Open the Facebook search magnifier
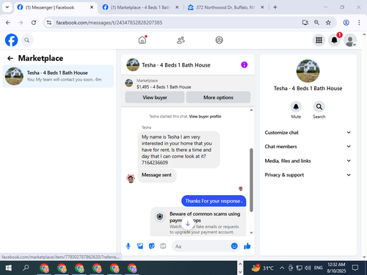 [27, 40]
